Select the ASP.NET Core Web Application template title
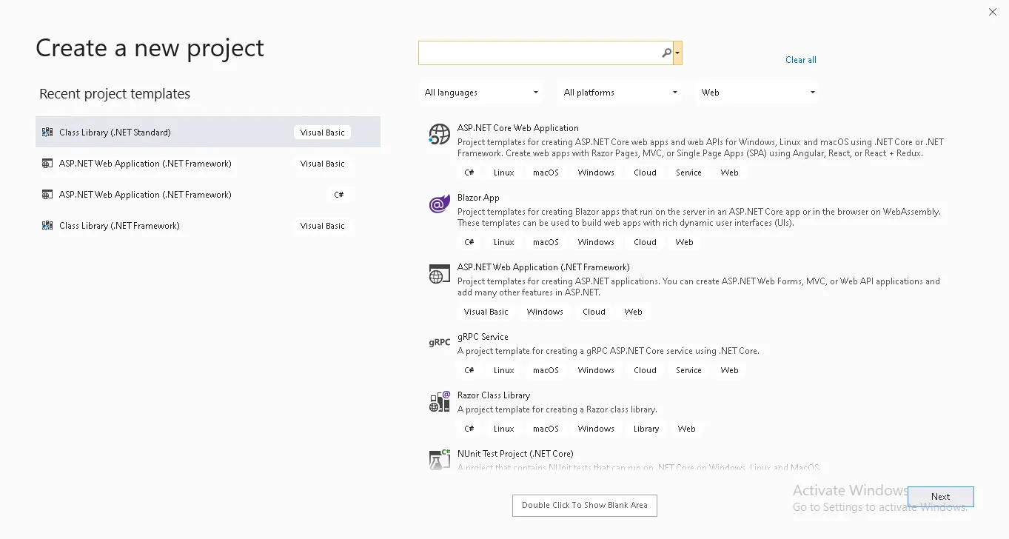This screenshot has height=539, width=1009. [x=518, y=128]
